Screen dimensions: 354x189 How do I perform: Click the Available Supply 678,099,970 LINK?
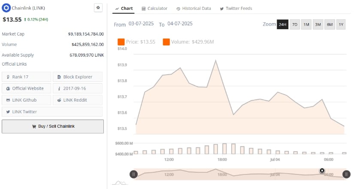tap(87, 55)
